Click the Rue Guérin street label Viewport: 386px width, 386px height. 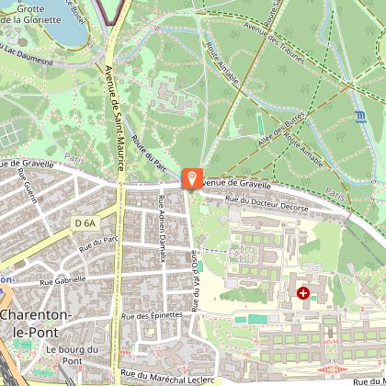click(28, 186)
